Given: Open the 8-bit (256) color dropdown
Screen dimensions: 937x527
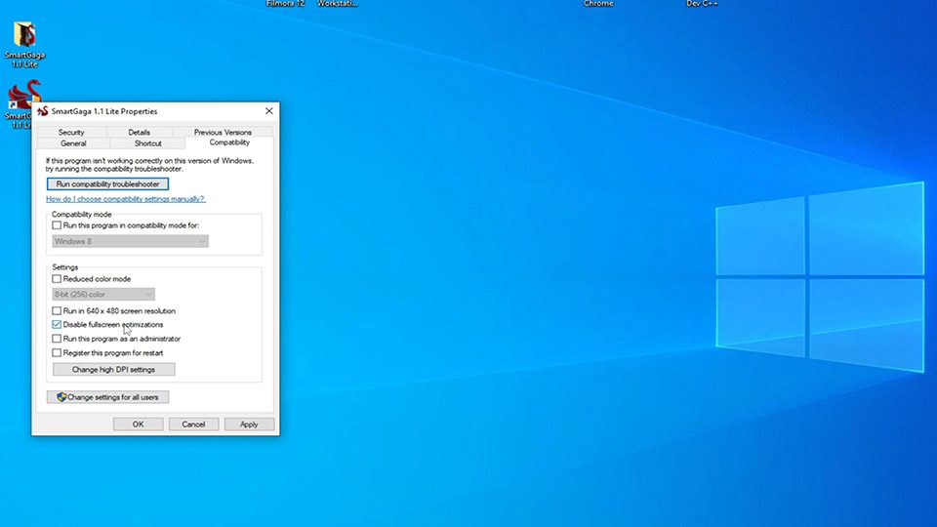Looking at the screenshot, I should pyautogui.click(x=103, y=294).
